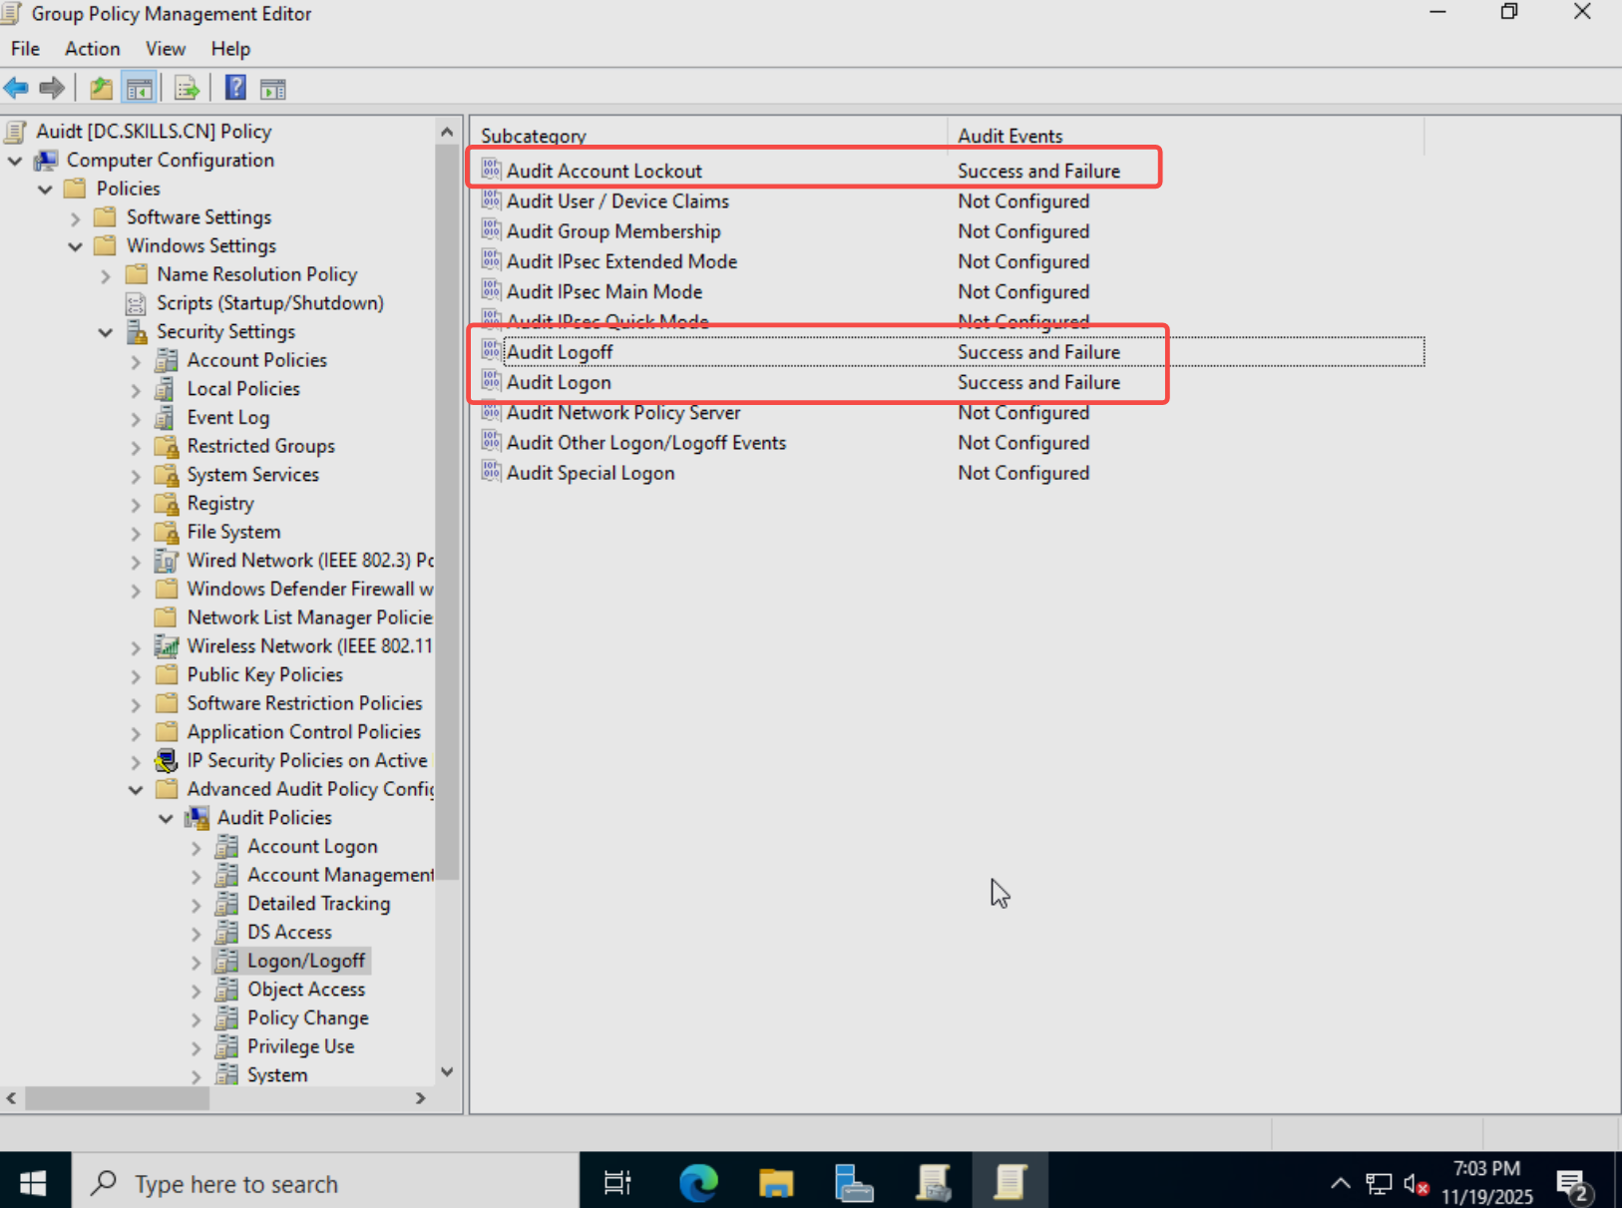This screenshot has height=1208, width=1622.
Task: Click the Back arrow toolbar icon
Action: coord(16,88)
